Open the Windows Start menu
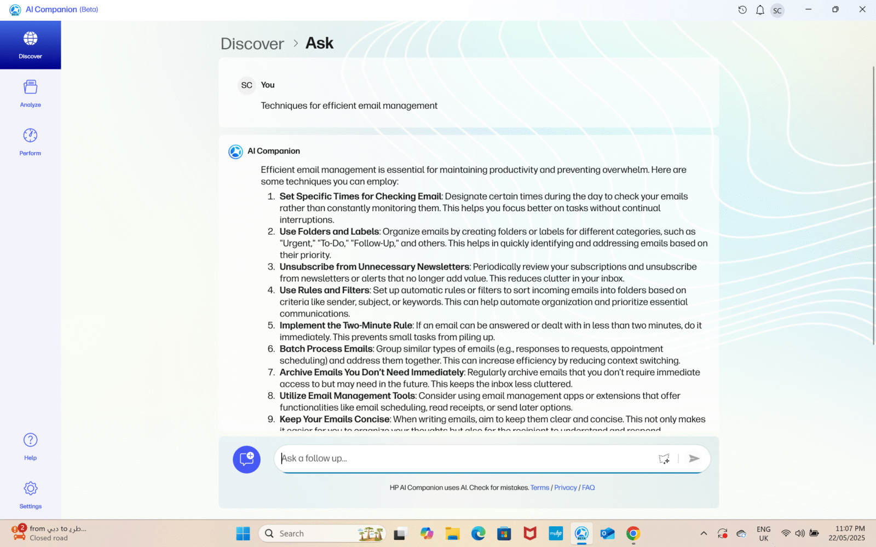This screenshot has height=547, width=876. pos(243,533)
